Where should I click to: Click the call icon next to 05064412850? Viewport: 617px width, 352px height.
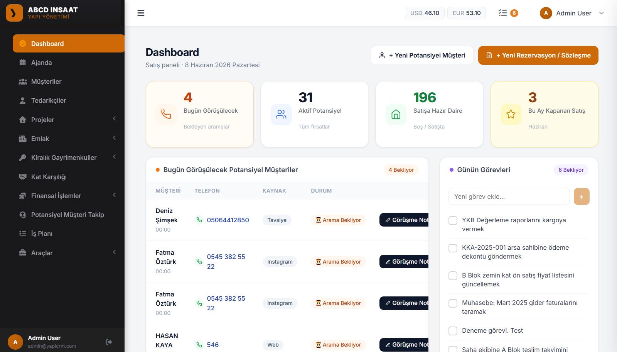pyautogui.click(x=199, y=220)
